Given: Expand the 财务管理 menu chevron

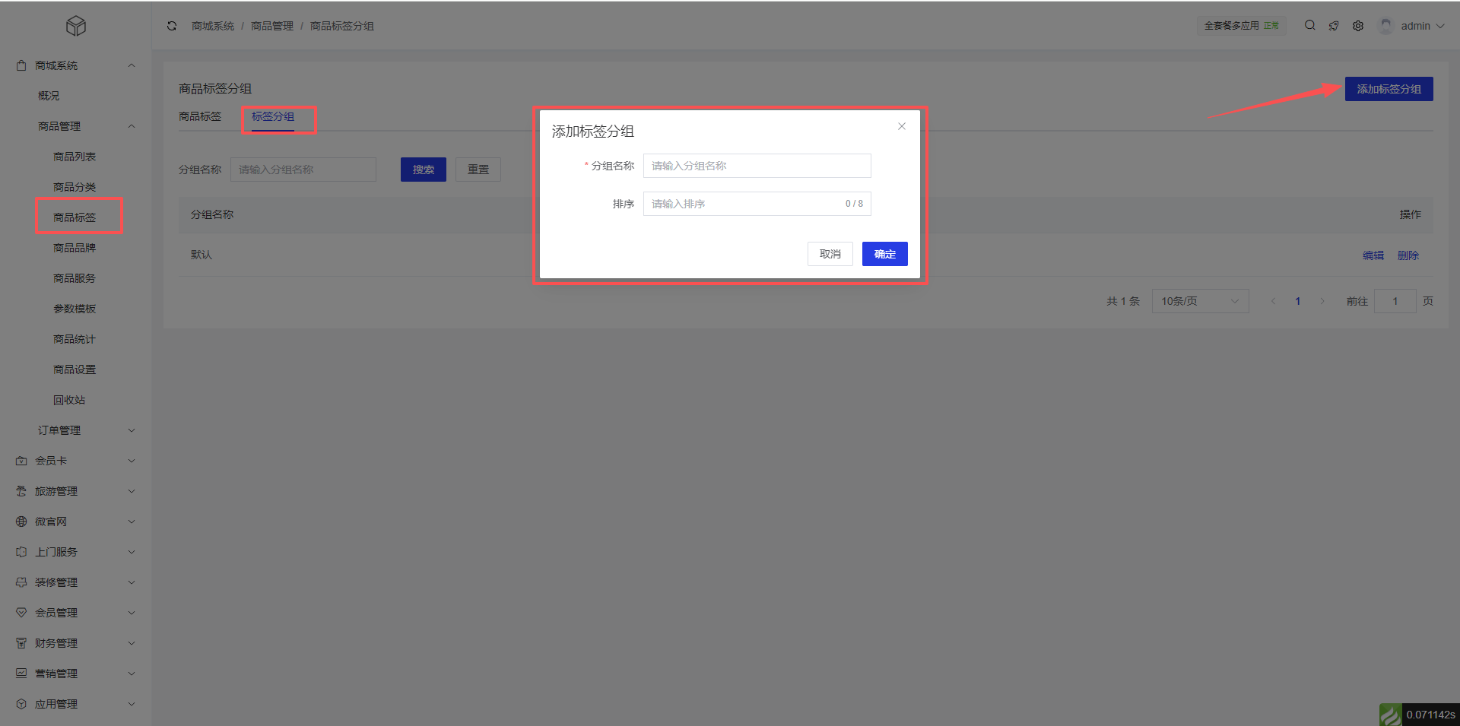Looking at the screenshot, I should [x=132, y=643].
